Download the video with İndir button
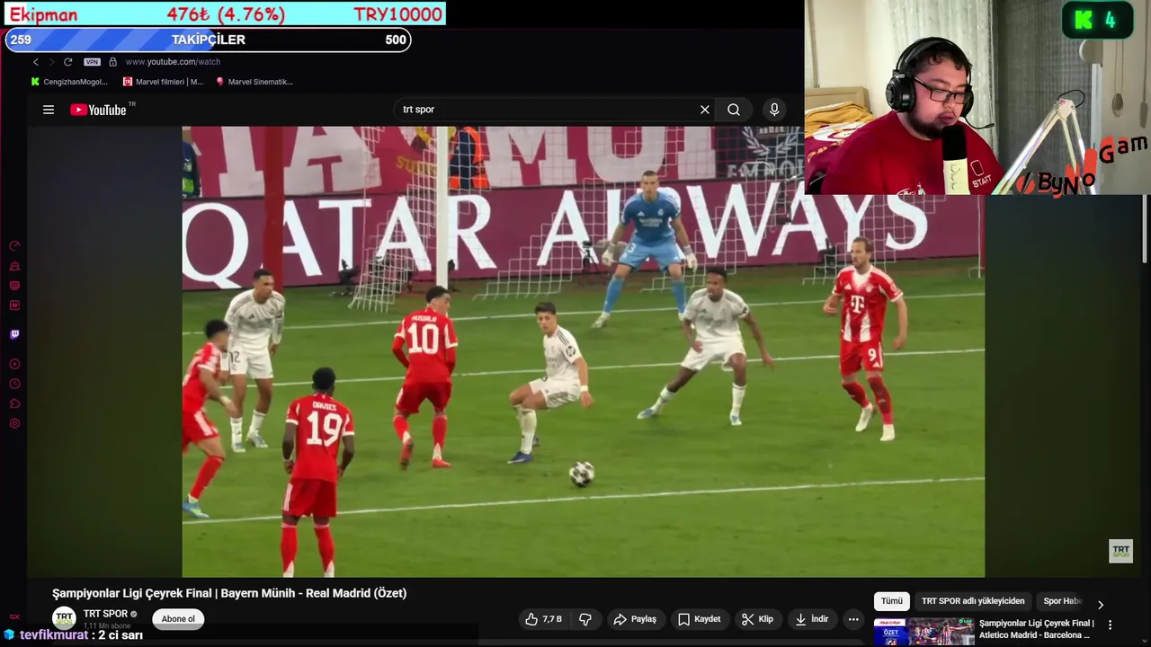 (812, 619)
